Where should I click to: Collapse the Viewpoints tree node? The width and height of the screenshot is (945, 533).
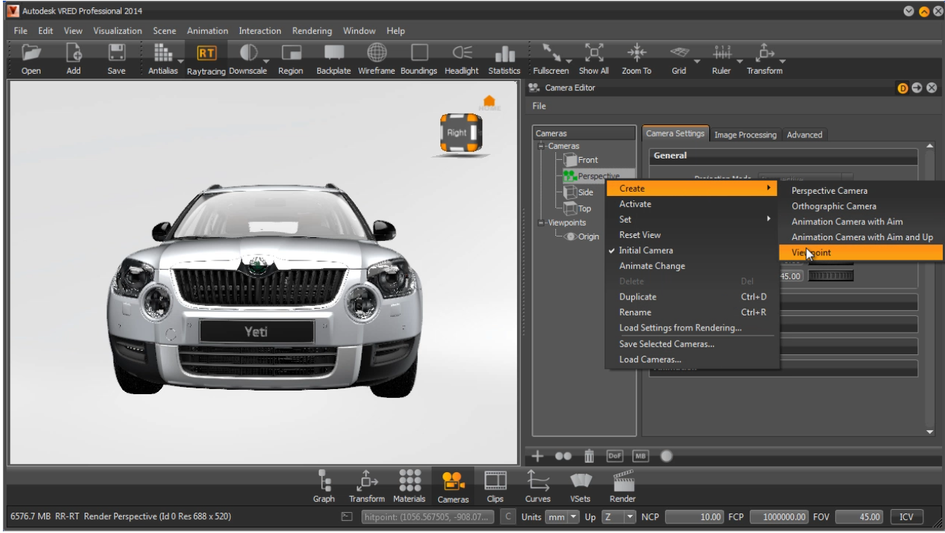pyautogui.click(x=539, y=223)
